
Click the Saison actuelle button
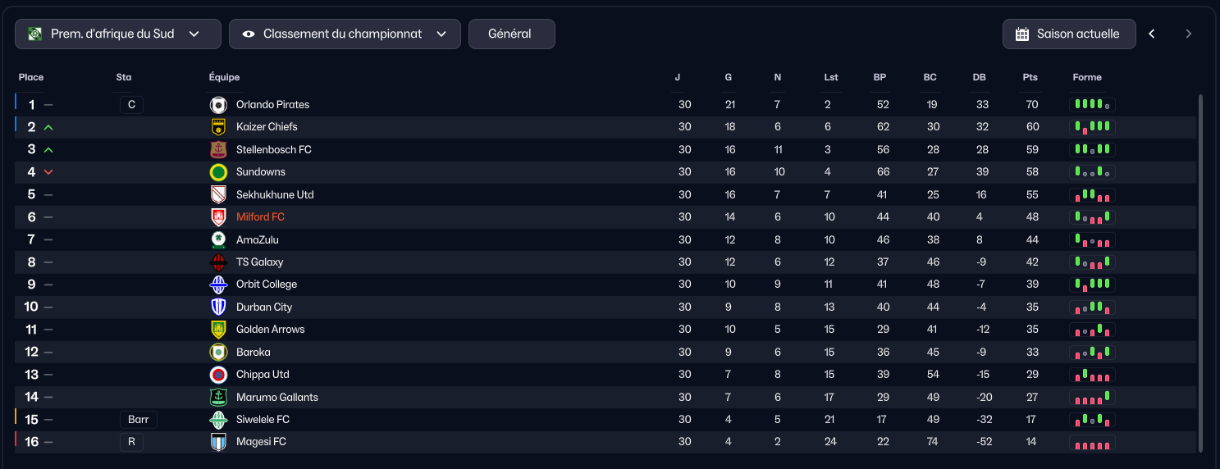tap(1069, 34)
